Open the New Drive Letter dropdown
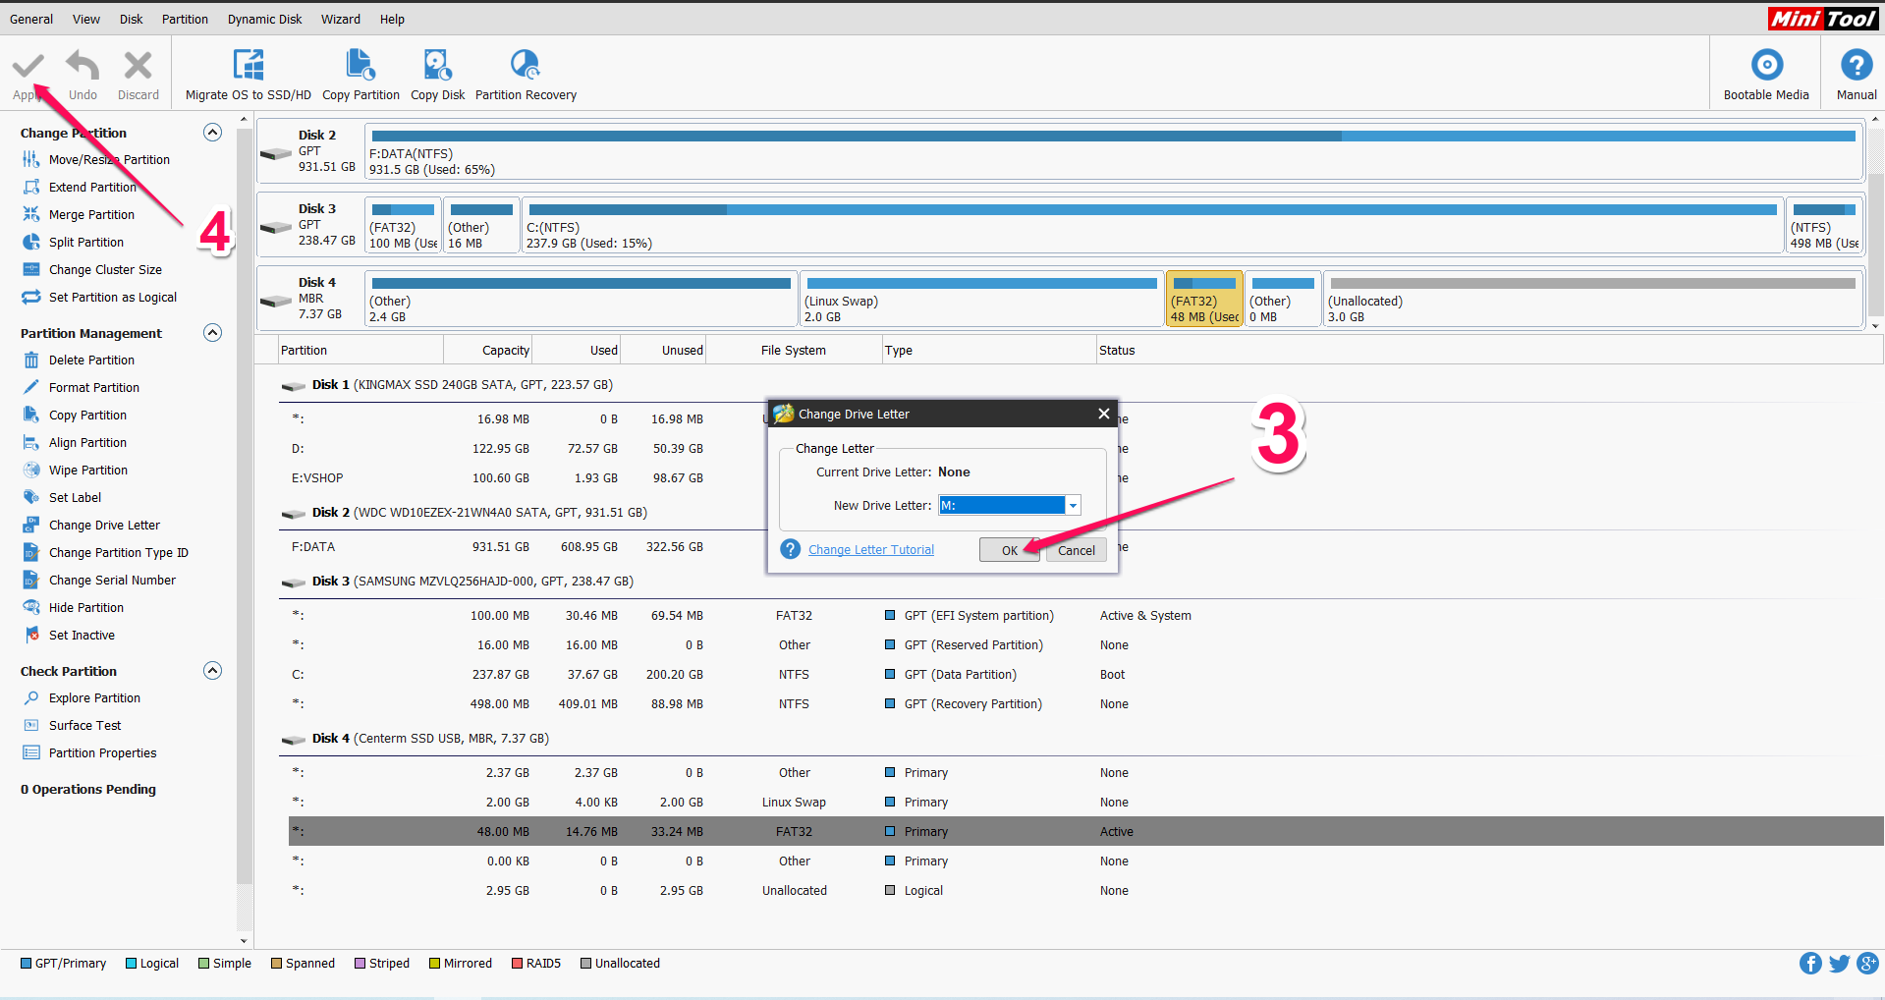Viewport: 1885px width, 1000px height. [1073, 506]
